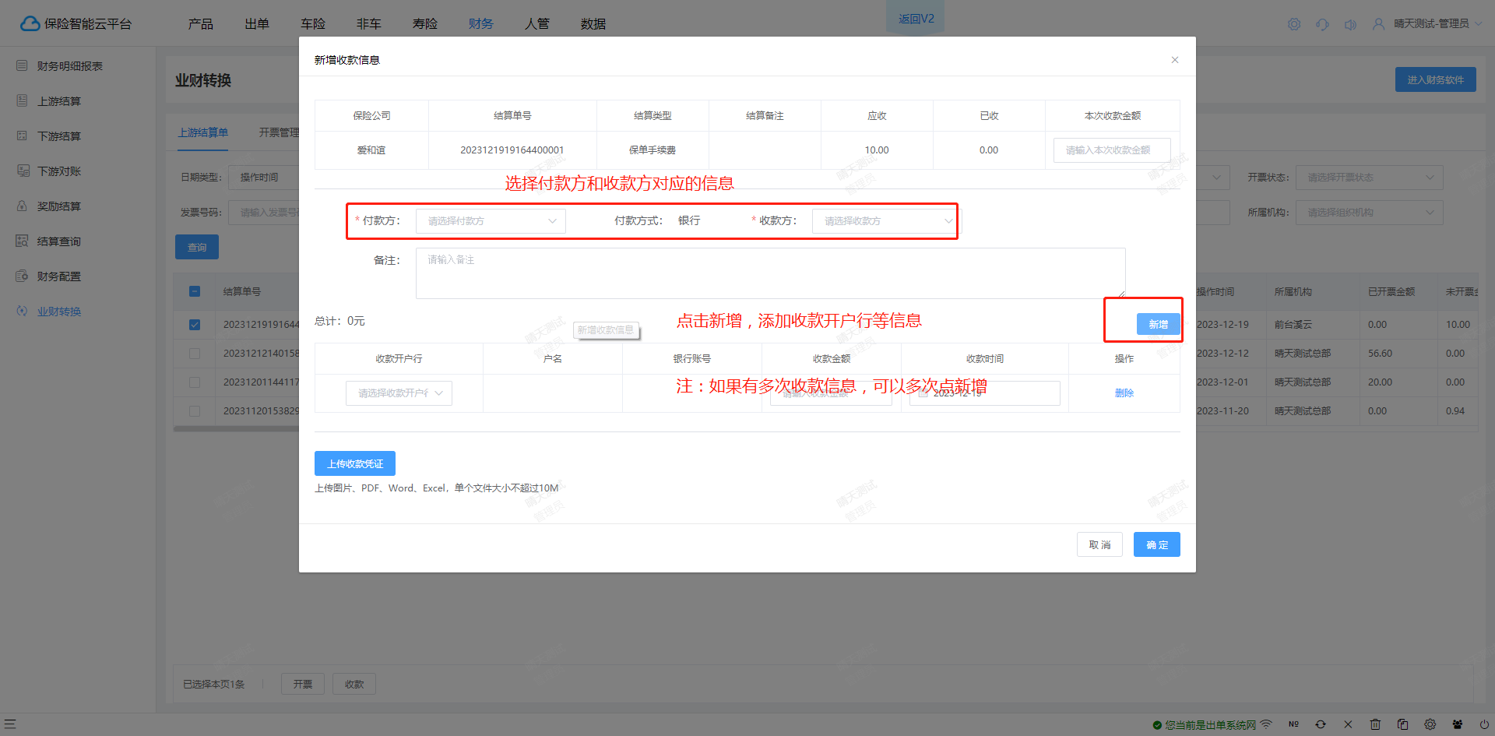Click the № icon in the status bar

pos(1293,724)
